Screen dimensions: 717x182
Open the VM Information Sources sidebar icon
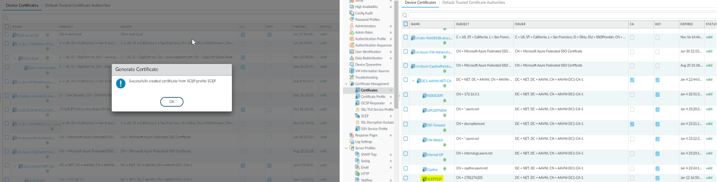[351, 71]
